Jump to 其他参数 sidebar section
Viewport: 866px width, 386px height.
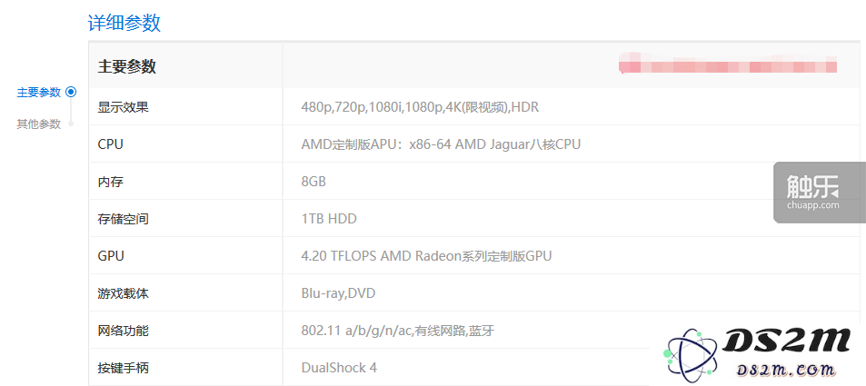pyautogui.click(x=39, y=124)
